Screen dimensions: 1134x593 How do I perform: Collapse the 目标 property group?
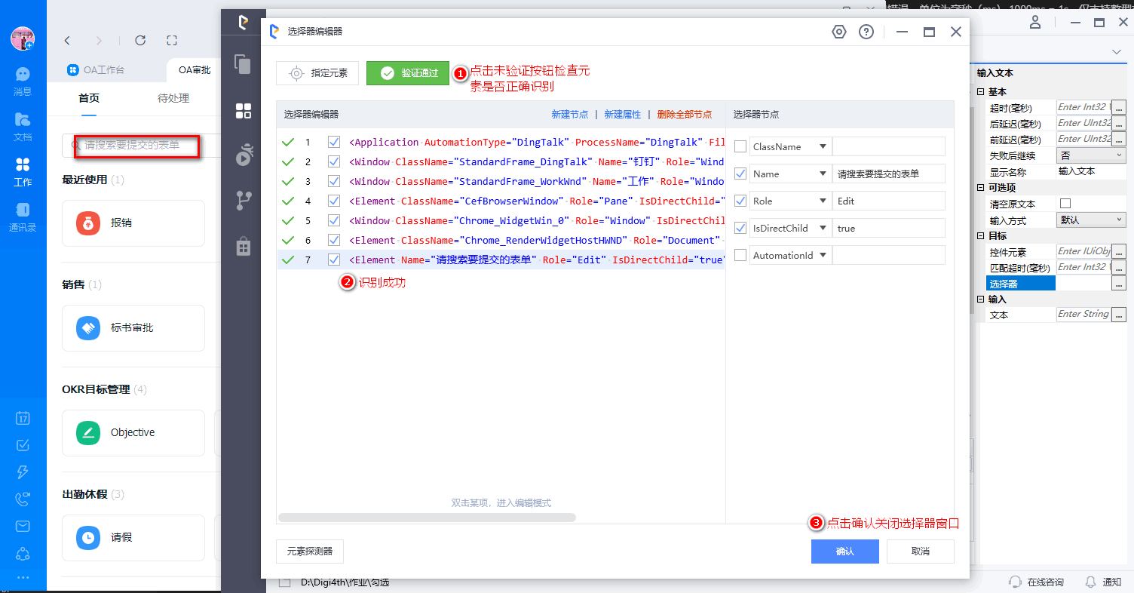pyautogui.click(x=981, y=236)
